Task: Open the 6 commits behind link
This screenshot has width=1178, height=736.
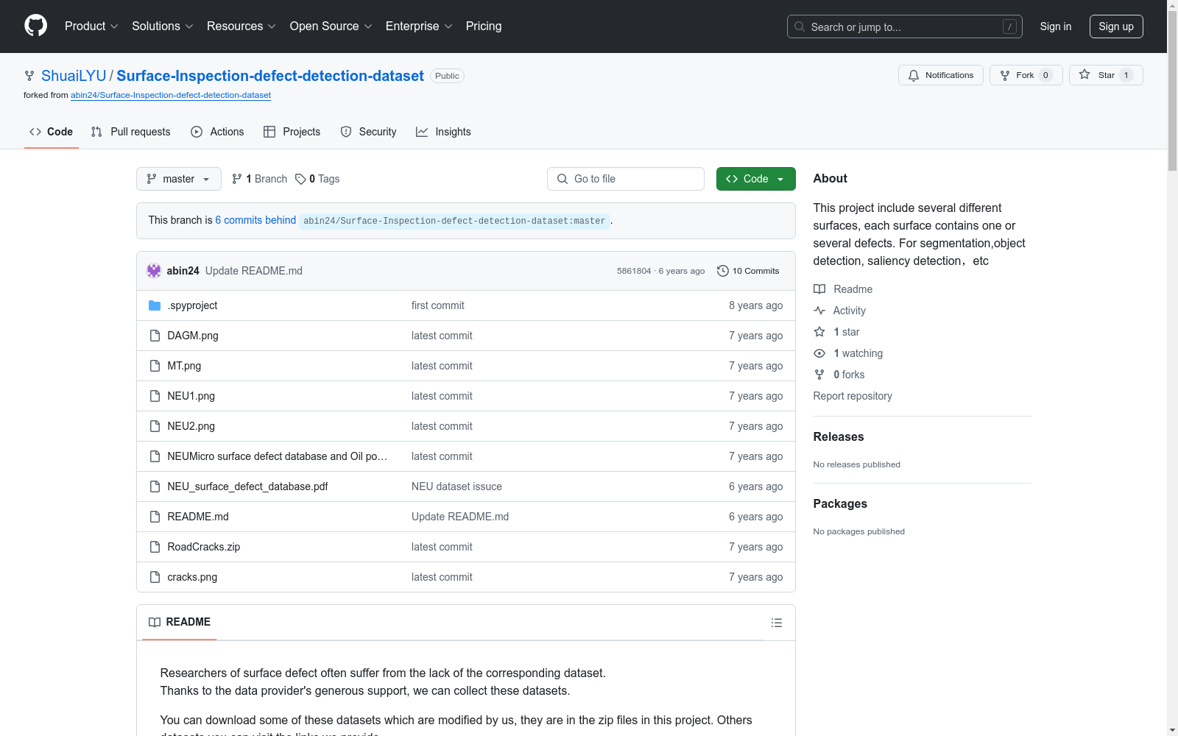Action: coord(255,220)
